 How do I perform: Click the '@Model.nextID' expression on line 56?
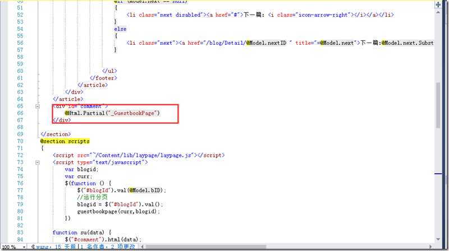coord(266,43)
